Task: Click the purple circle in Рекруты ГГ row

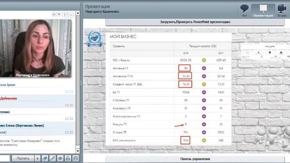Action: pos(204,125)
